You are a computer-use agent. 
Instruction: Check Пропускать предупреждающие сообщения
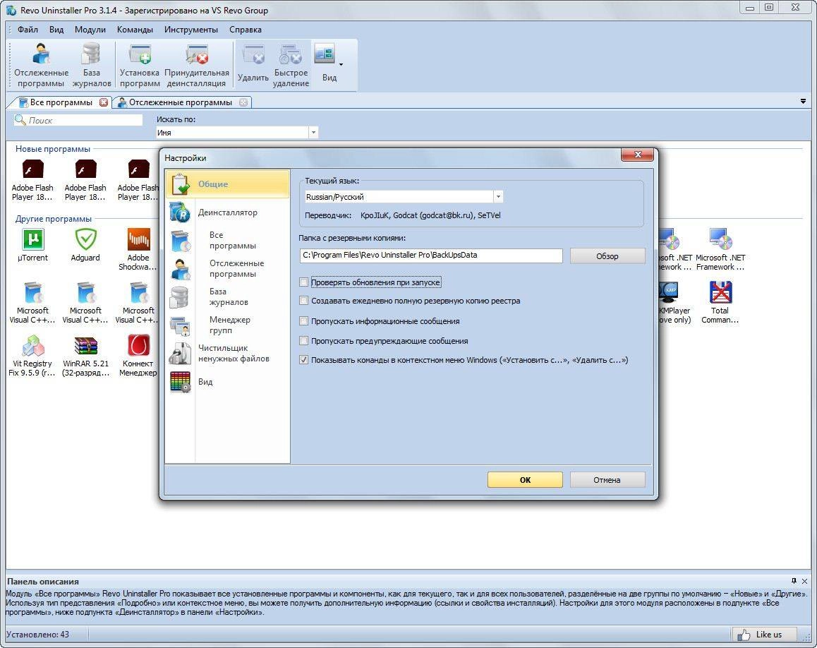(304, 341)
